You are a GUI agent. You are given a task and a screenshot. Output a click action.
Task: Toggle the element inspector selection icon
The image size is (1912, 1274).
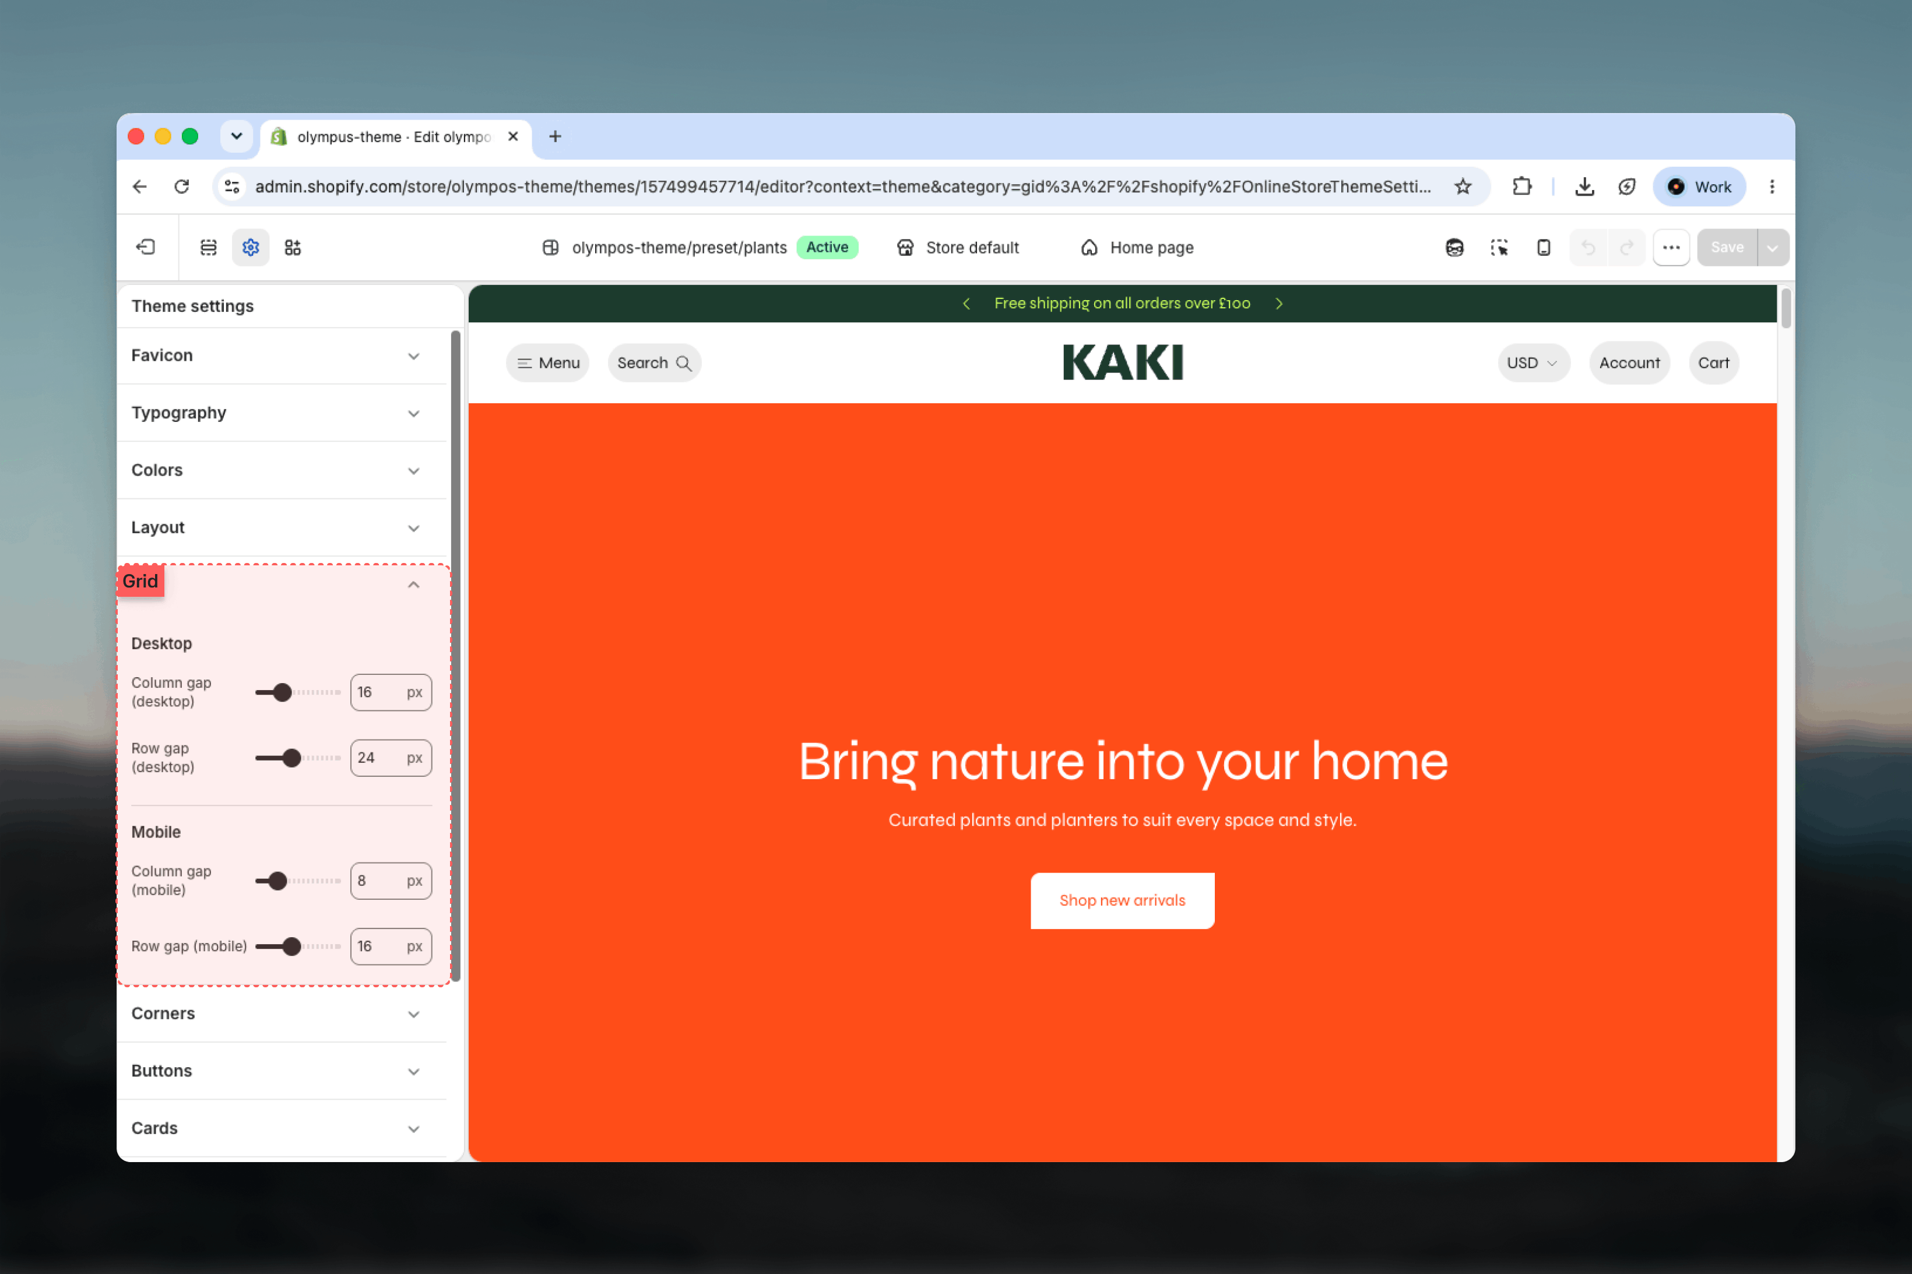[1499, 247]
